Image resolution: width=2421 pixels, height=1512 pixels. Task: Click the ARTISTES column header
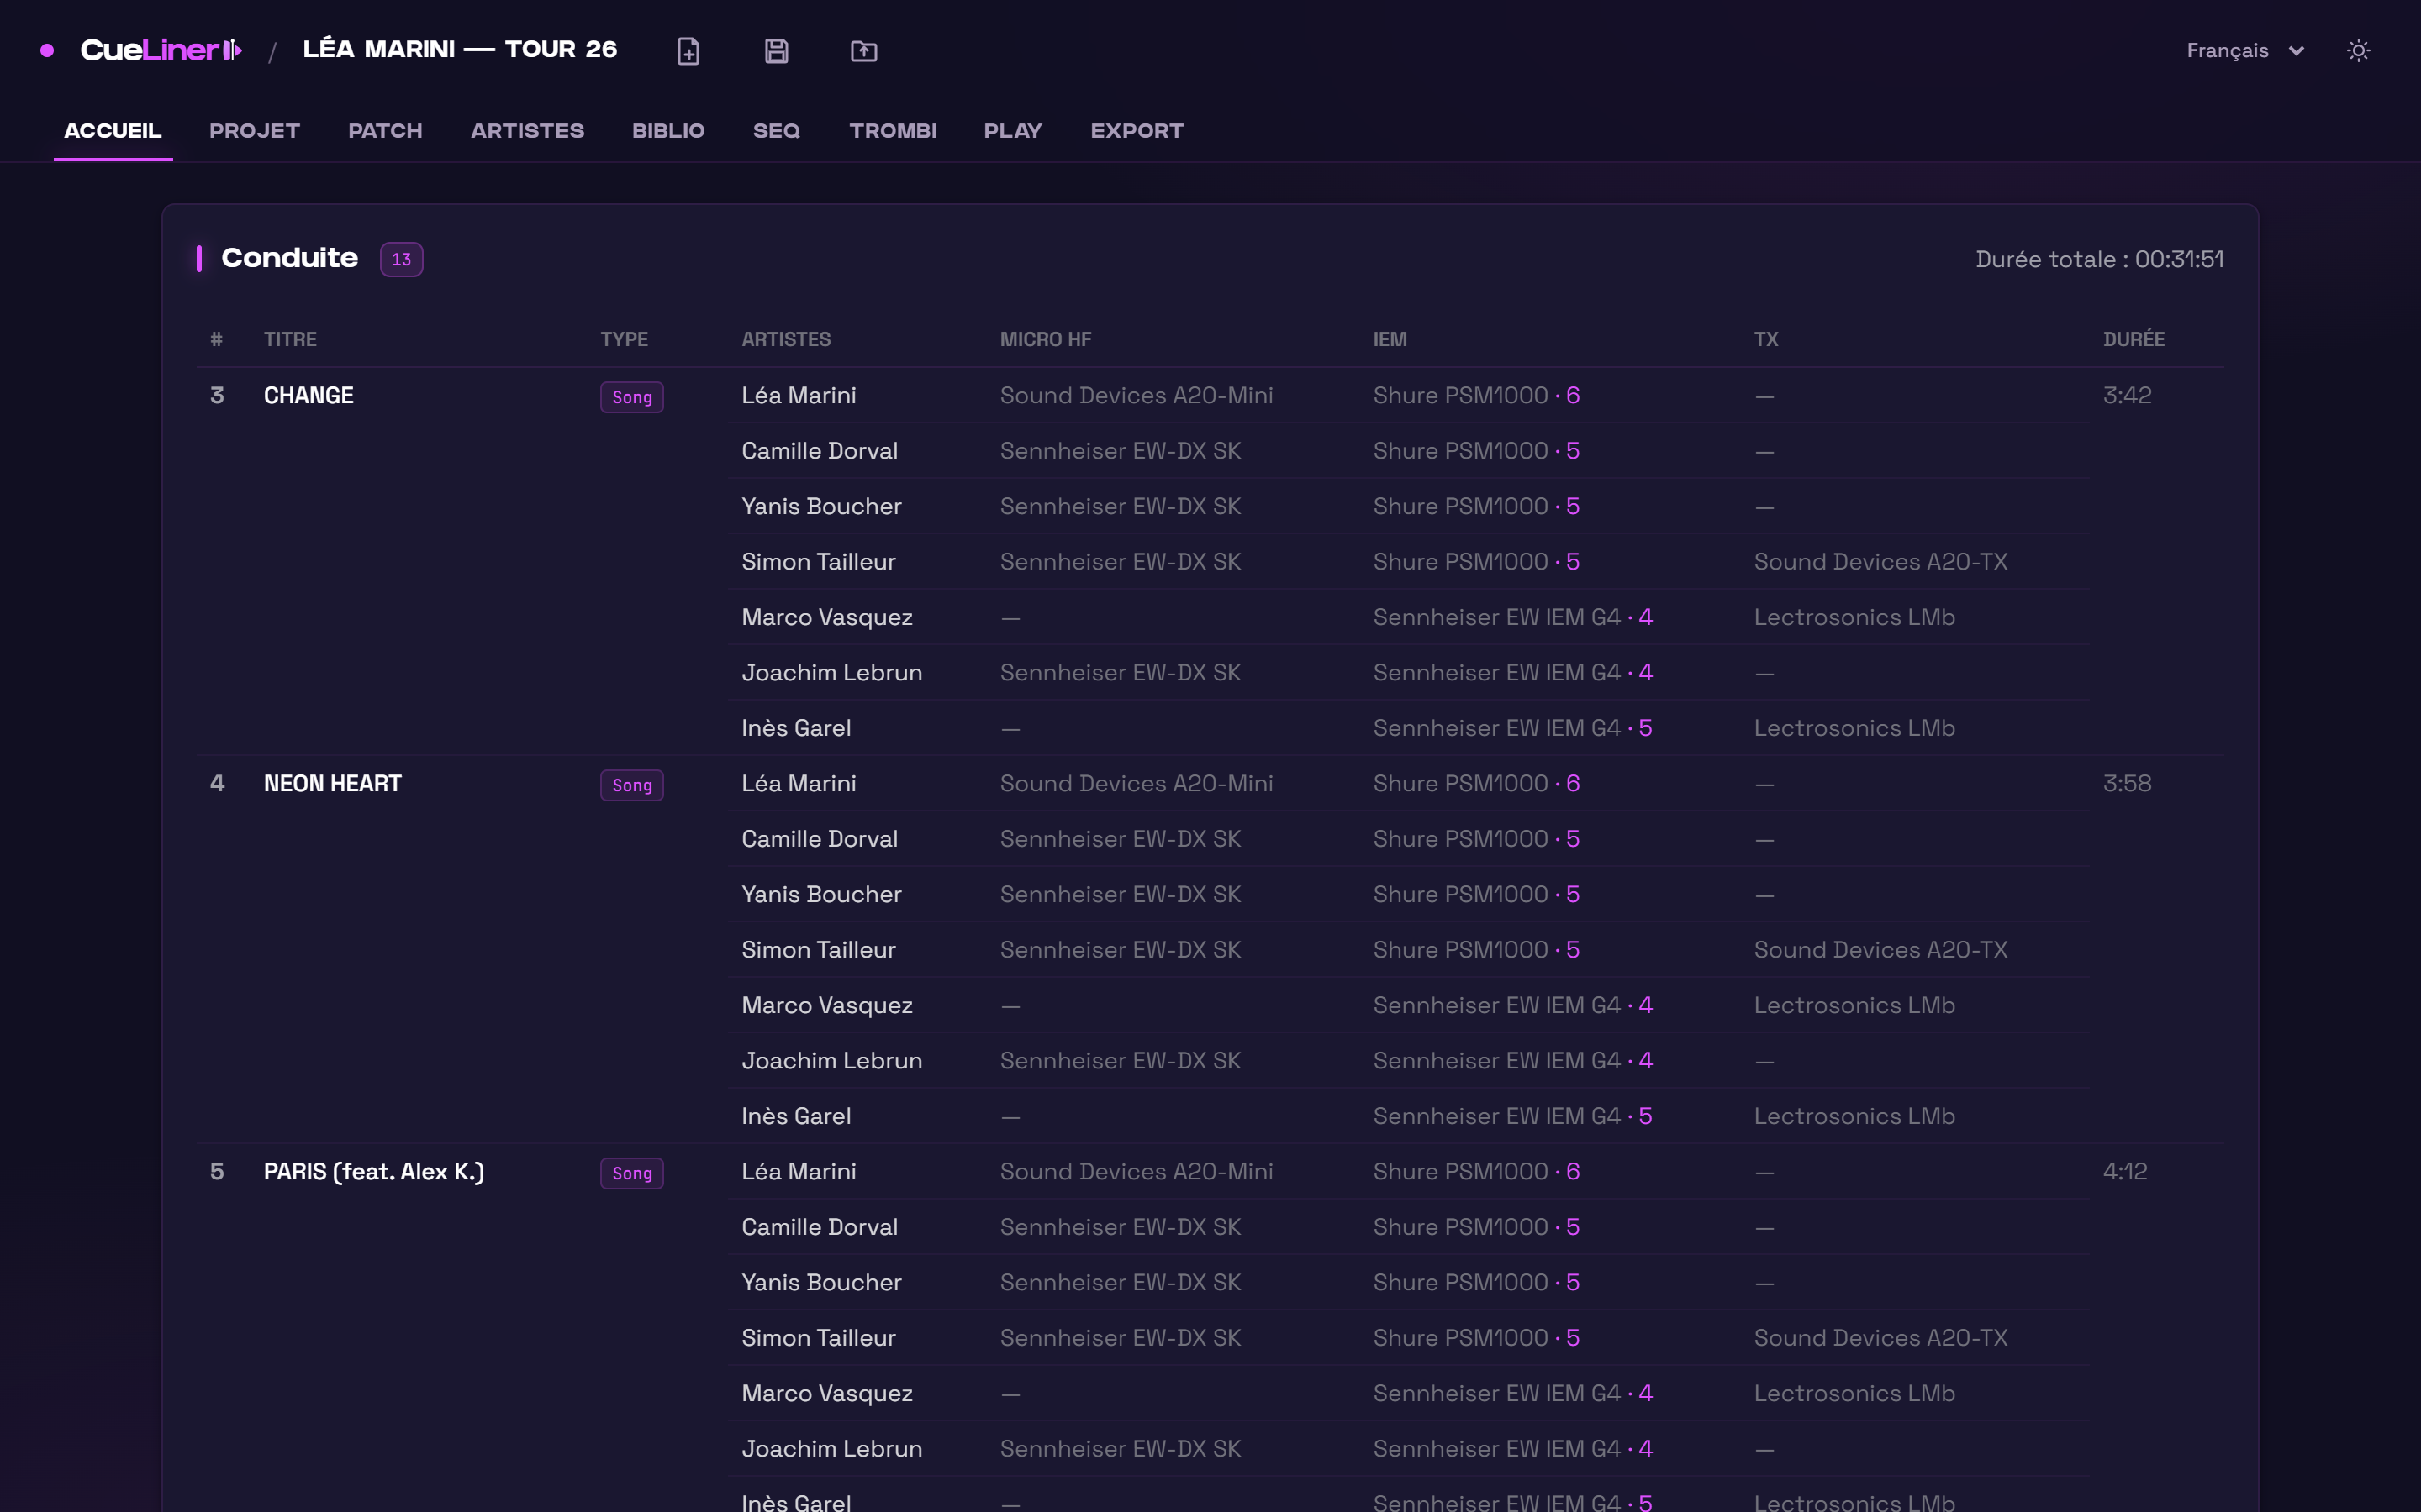786,339
